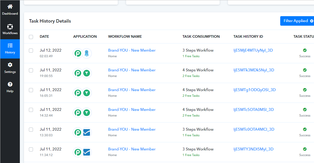
Task: Click the green filter icon in 16:05:31 row
Action: point(87,93)
